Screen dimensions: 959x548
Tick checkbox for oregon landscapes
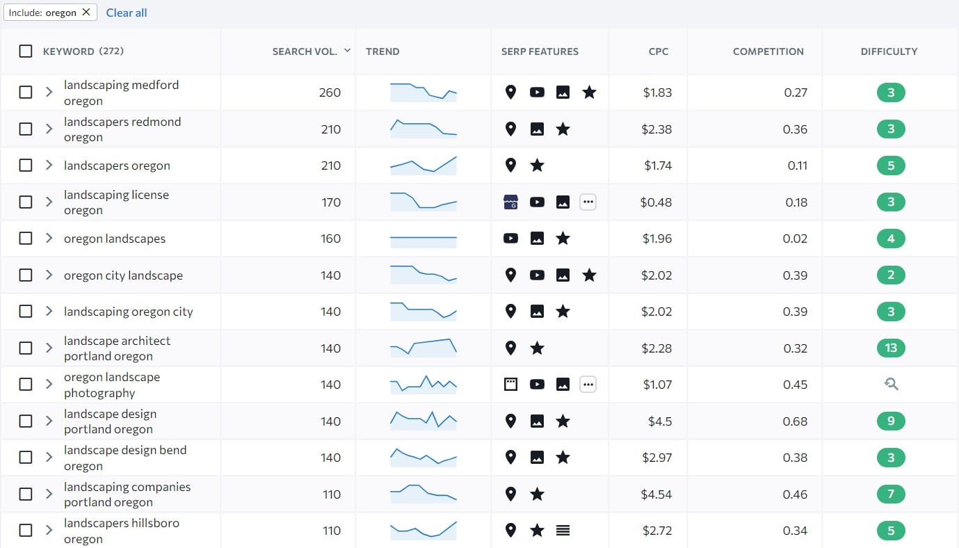[x=26, y=239]
